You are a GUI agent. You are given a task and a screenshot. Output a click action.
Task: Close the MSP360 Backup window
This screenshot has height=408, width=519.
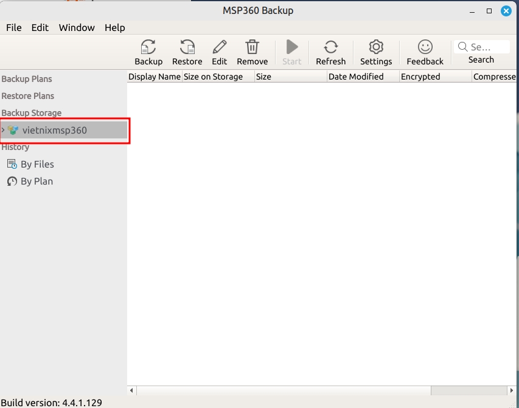point(506,11)
